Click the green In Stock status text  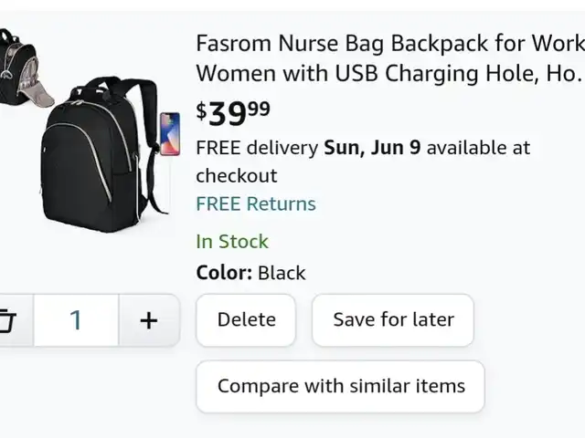(x=232, y=242)
